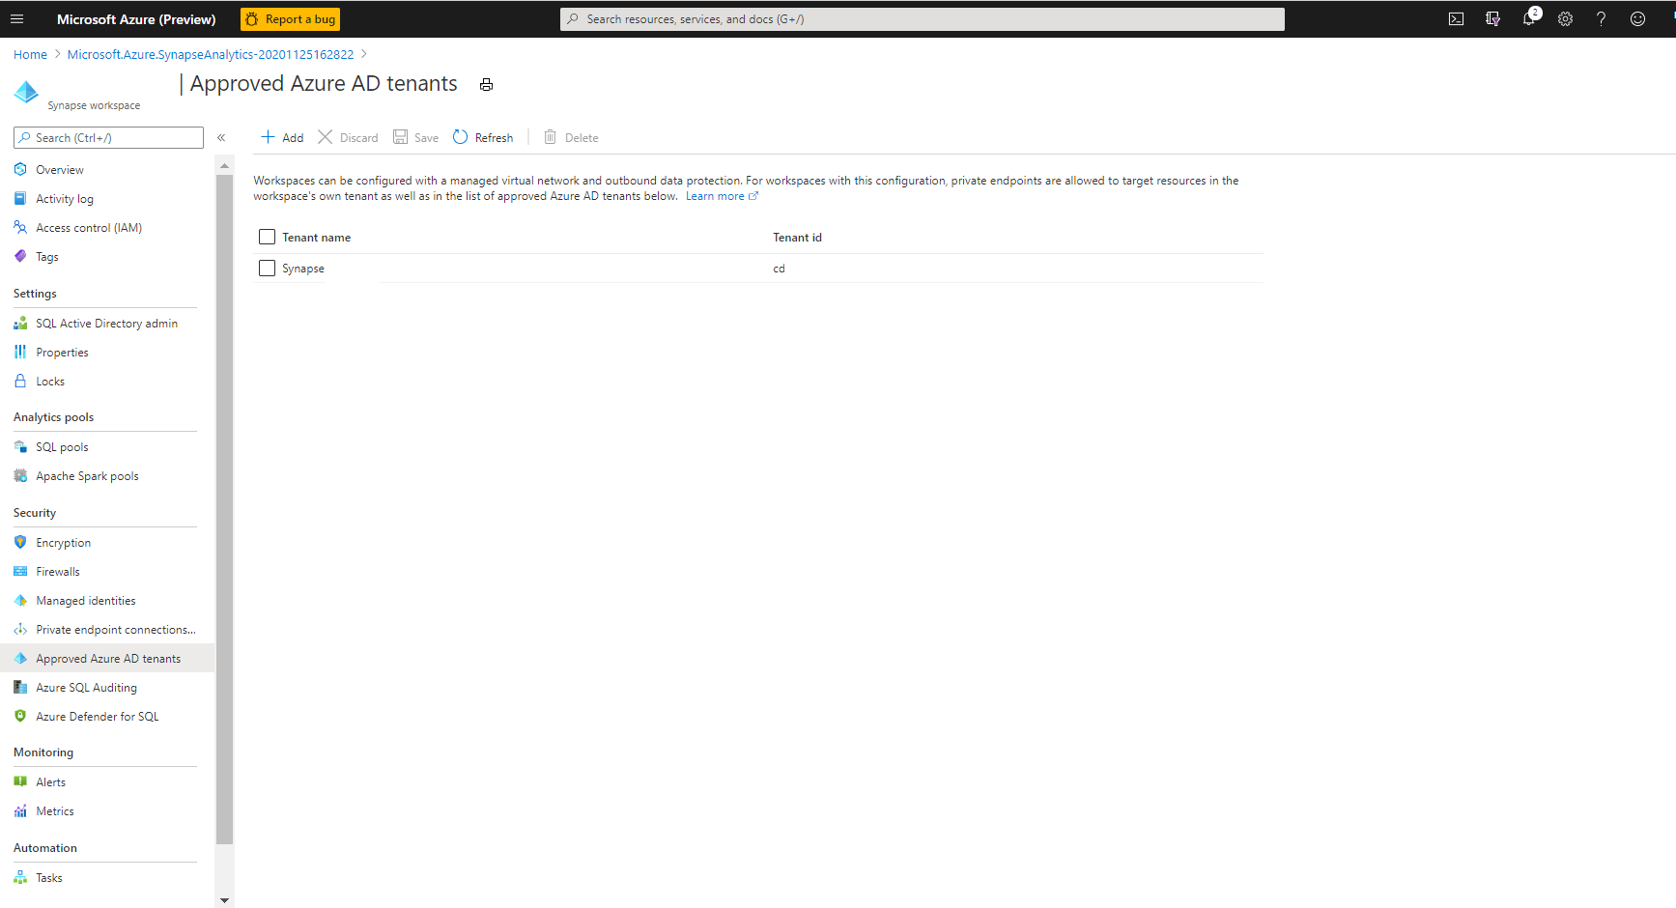
Task: Click the print icon next to page title
Action: (x=486, y=85)
